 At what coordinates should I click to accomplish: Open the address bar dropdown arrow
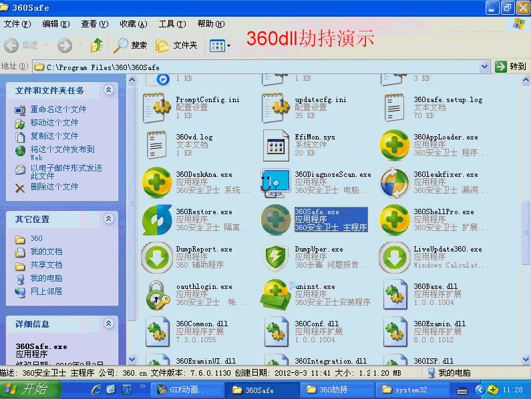[485, 67]
